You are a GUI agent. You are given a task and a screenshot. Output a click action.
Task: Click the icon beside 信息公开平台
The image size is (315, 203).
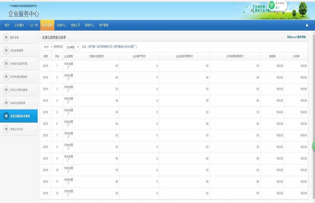pos(6,129)
